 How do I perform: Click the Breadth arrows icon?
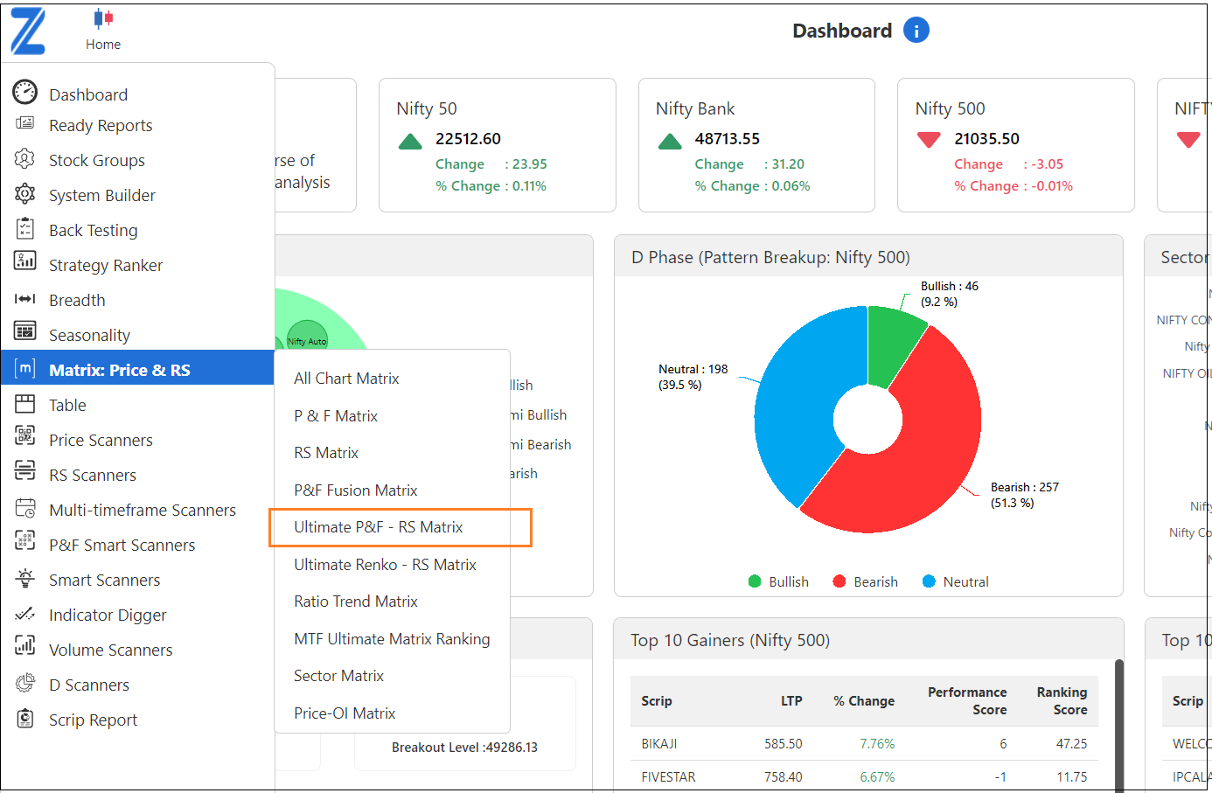pos(25,299)
